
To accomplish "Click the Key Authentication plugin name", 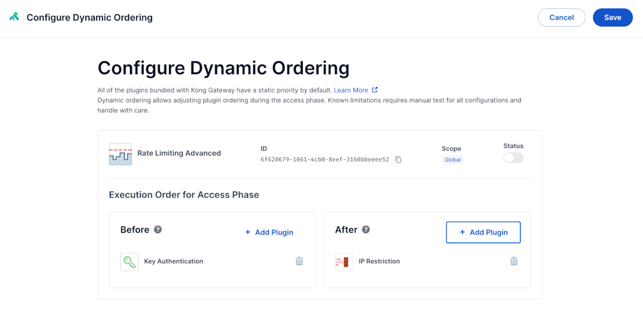I will pyautogui.click(x=173, y=261).
